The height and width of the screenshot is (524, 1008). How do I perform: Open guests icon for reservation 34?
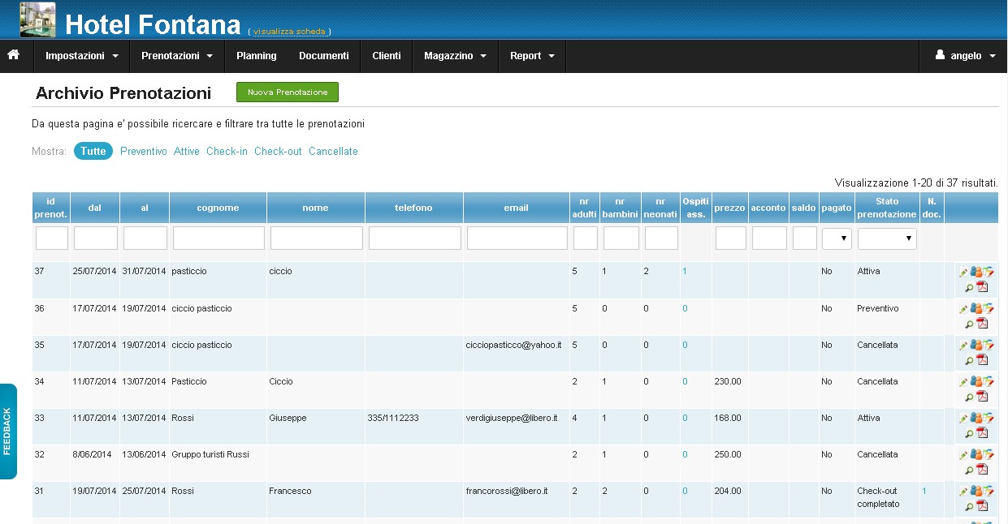pyautogui.click(x=976, y=382)
